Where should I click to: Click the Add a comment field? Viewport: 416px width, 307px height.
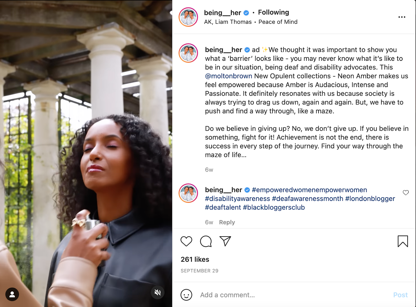[286, 295]
